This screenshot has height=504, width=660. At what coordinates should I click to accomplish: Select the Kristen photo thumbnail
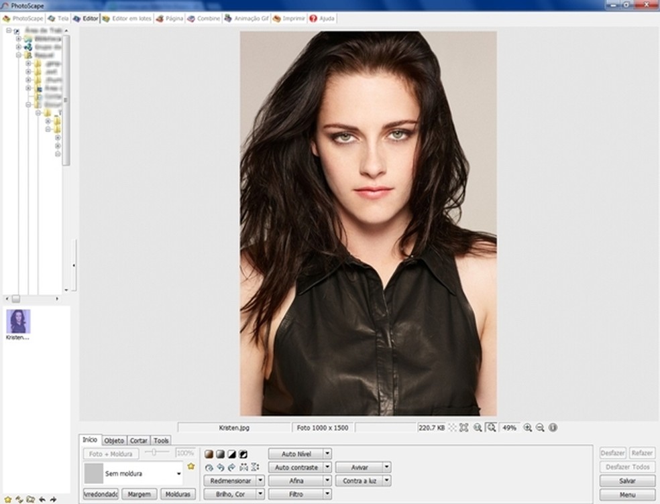[x=18, y=322]
